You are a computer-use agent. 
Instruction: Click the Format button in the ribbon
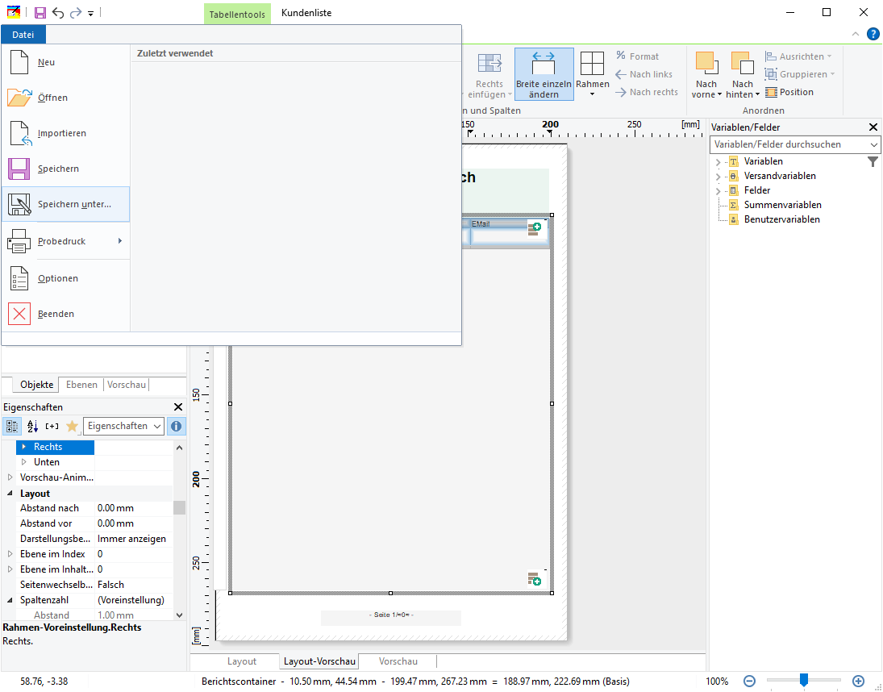pos(637,56)
